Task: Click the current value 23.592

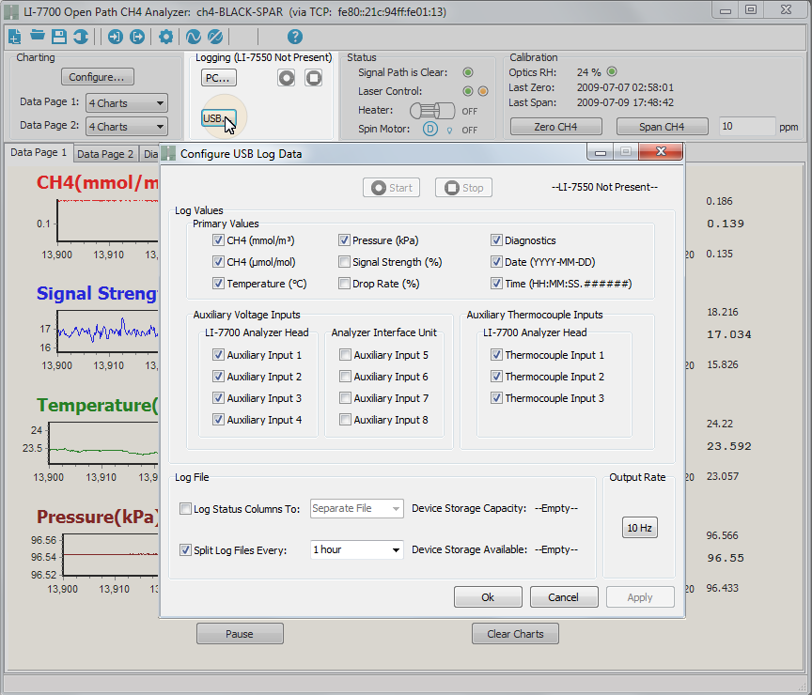Action: coord(729,446)
